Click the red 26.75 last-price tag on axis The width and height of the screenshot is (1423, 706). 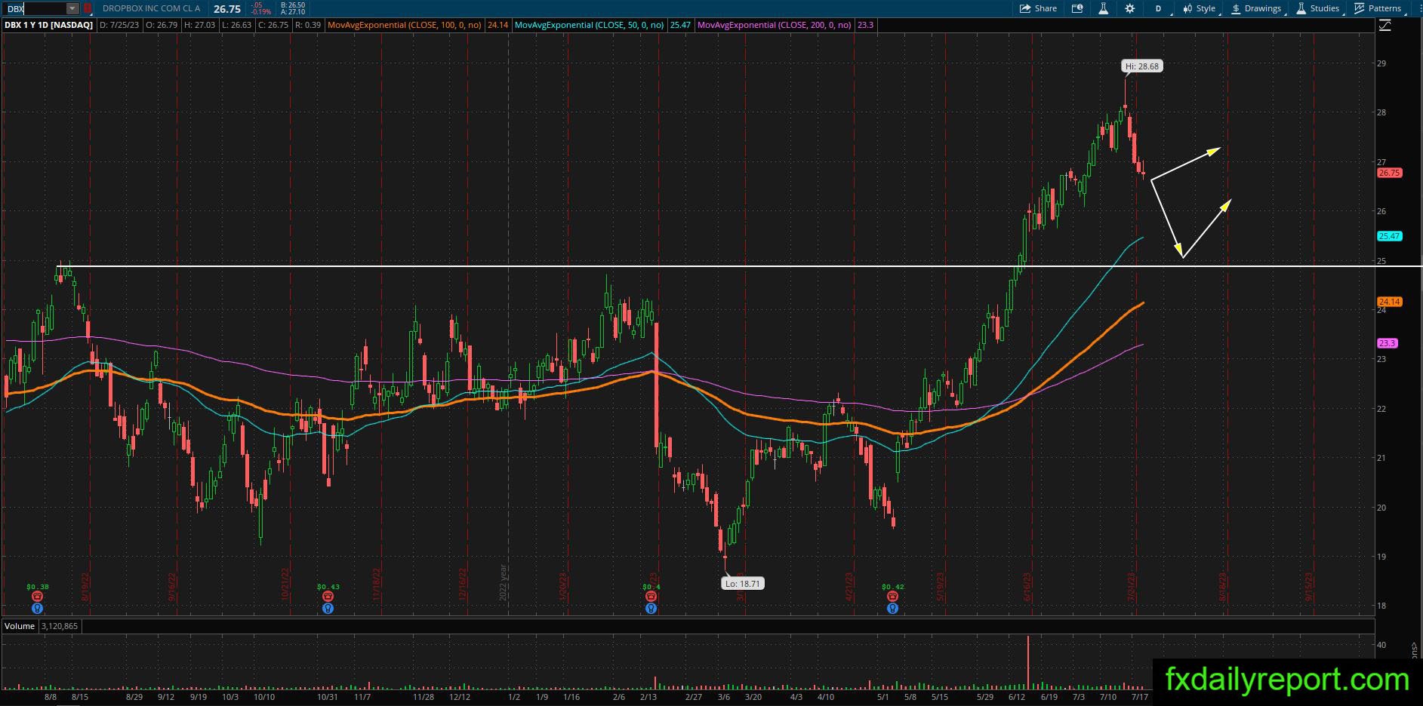point(1389,173)
